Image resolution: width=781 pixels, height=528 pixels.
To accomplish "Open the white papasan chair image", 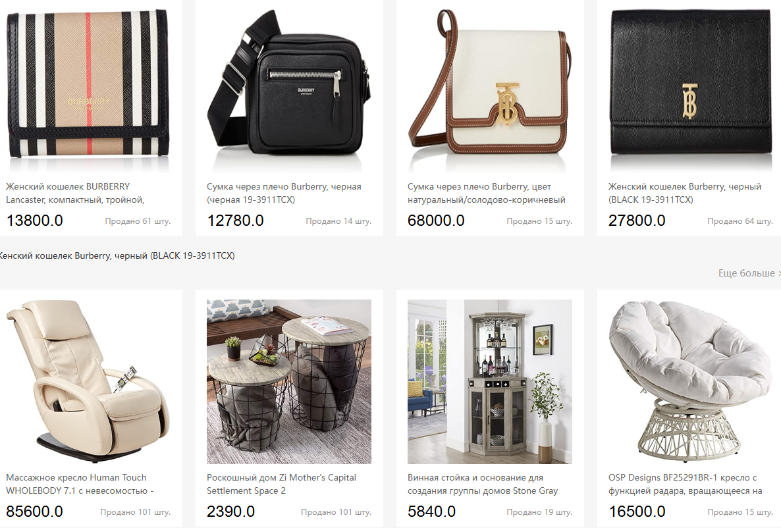I will 690,382.
